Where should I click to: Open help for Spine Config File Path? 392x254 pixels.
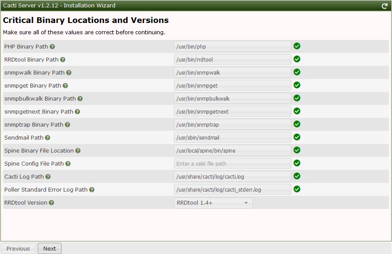click(x=68, y=164)
